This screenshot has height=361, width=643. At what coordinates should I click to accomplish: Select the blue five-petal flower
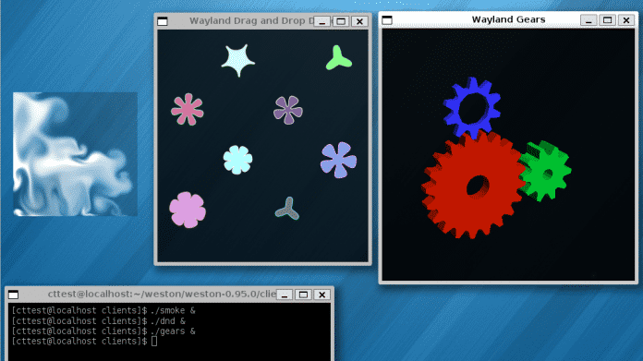(338, 160)
